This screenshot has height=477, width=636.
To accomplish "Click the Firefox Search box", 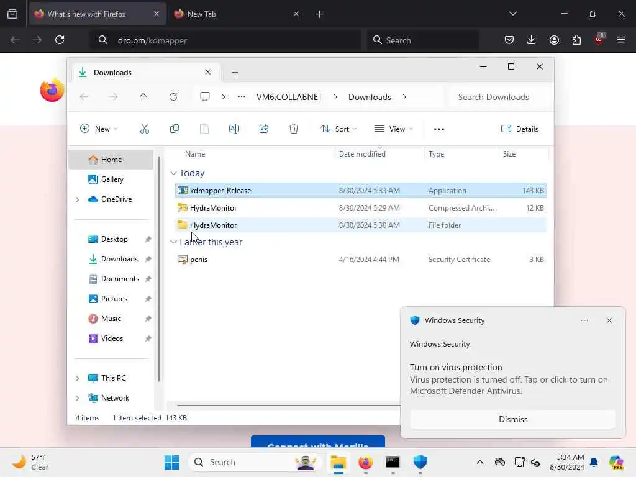I will tap(423, 40).
